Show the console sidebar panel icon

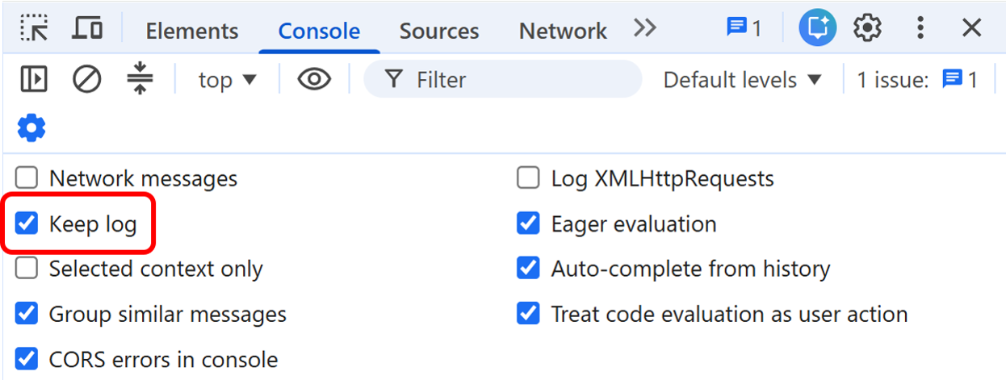pos(34,79)
